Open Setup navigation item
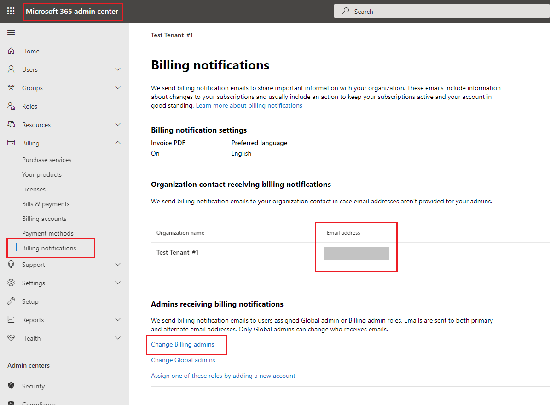The image size is (550, 405). click(x=30, y=301)
